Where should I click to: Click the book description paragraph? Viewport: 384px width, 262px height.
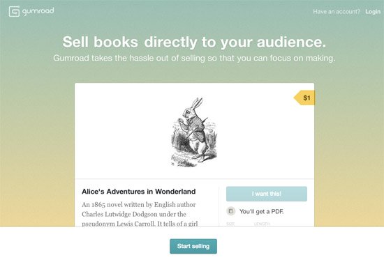click(x=140, y=214)
